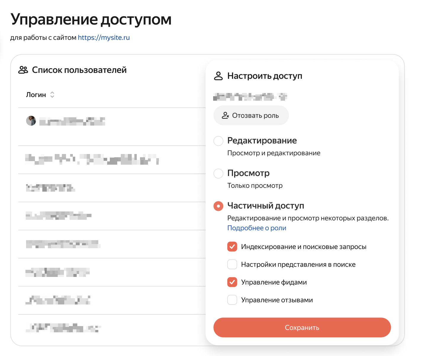Open the https://mysite.ru link

(x=104, y=38)
